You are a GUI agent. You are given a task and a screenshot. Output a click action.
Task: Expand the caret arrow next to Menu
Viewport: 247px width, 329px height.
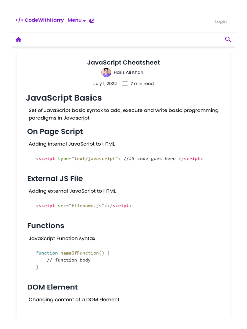(84, 21)
